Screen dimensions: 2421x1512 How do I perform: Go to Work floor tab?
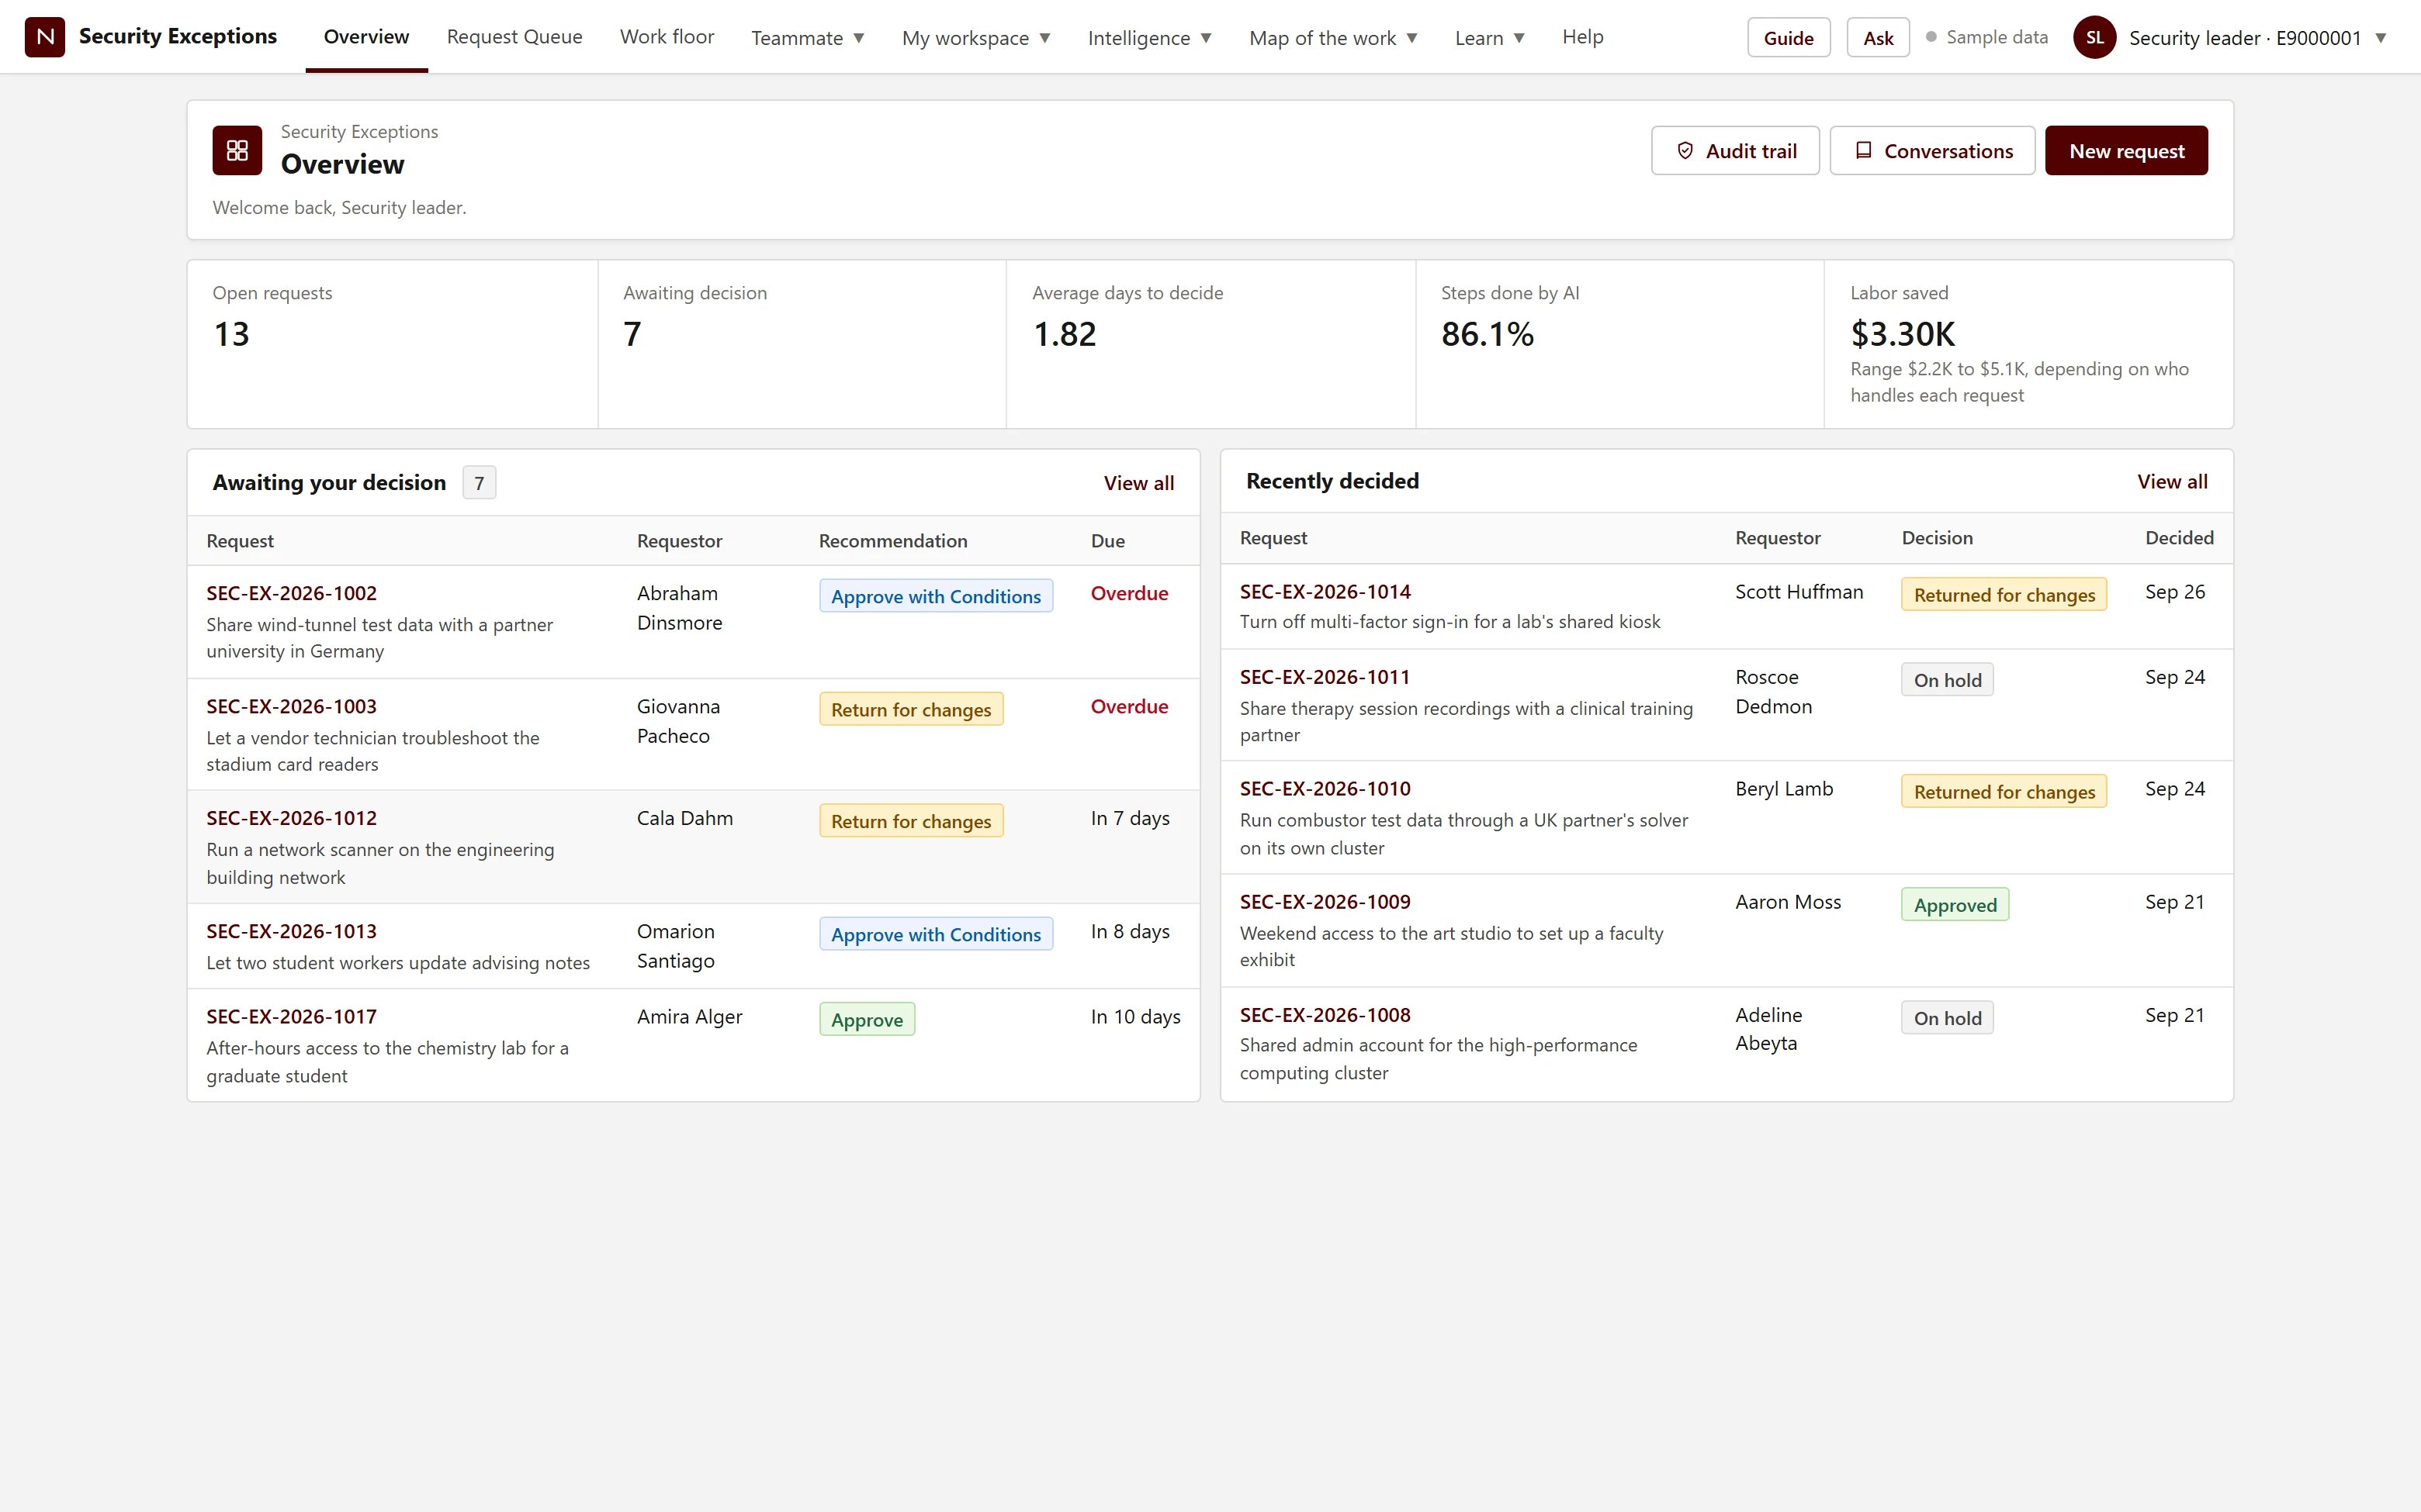click(667, 37)
